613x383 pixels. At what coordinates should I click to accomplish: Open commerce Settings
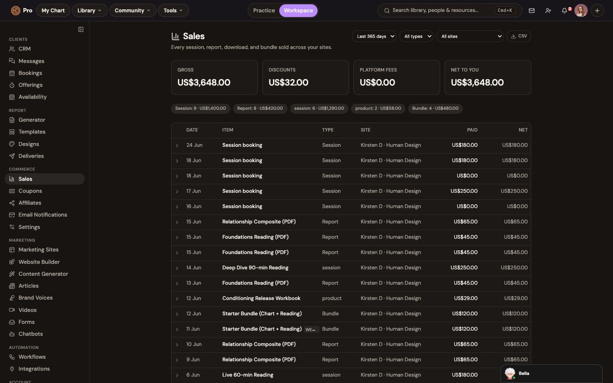pyautogui.click(x=44, y=227)
